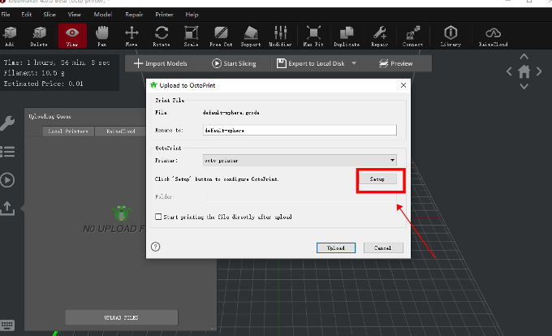This screenshot has height=336, width=552.
Task: Open the Printer menu
Action: [164, 15]
